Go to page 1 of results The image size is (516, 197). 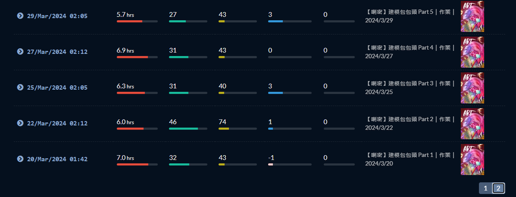[x=485, y=188]
